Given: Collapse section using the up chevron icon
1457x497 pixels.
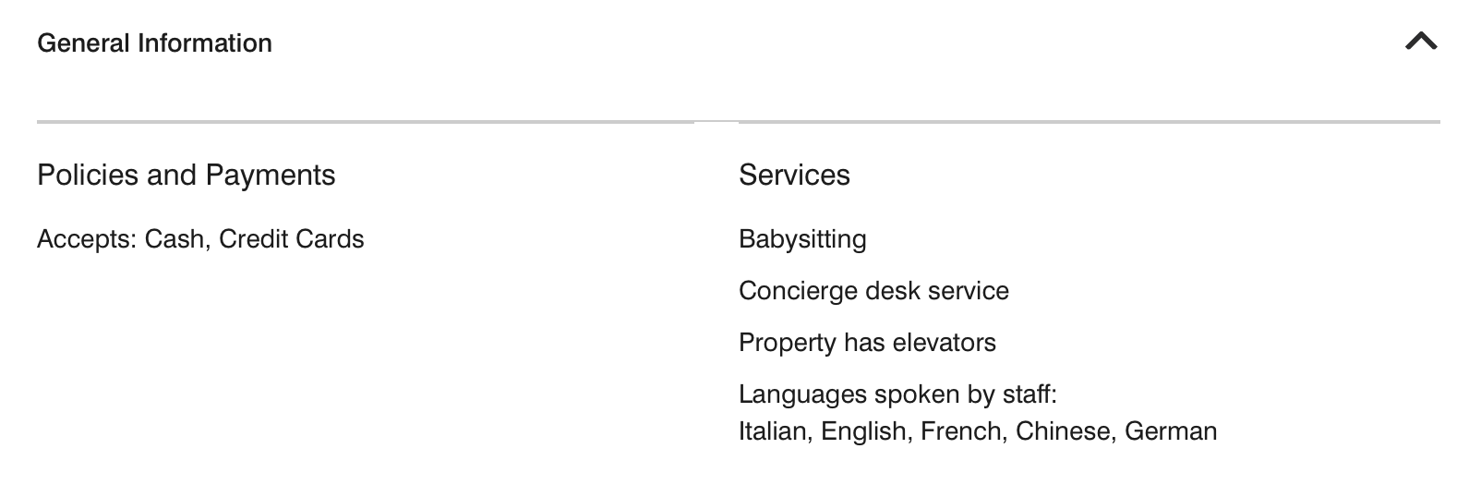Looking at the screenshot, I should pos(1421,42).
